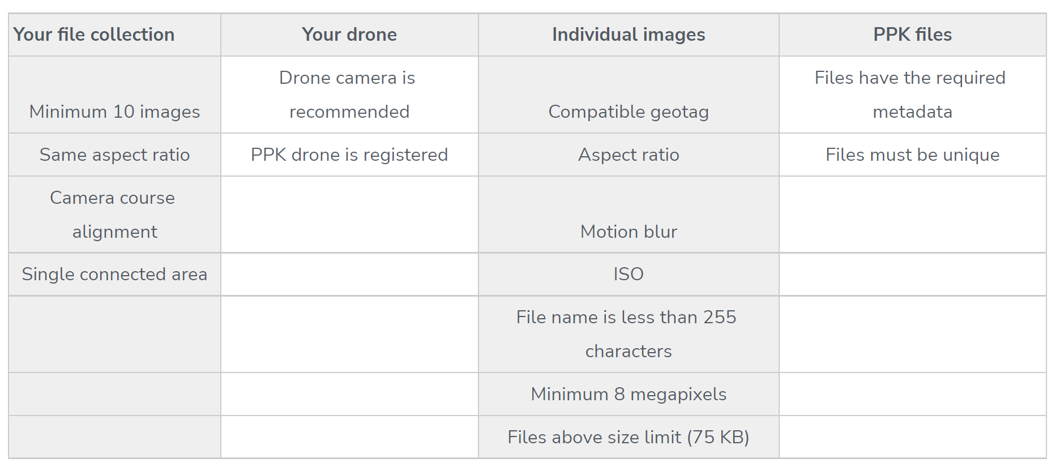
Task: Select the 'Minimum 10 images' cell
Action: 114,112
